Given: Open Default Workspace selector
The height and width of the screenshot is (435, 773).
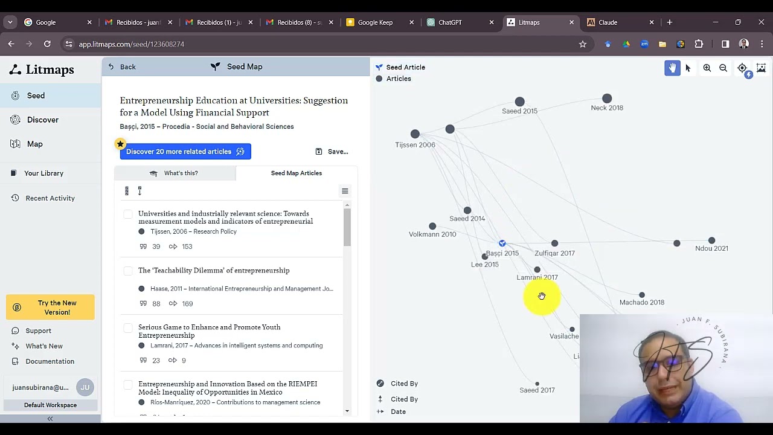Looking at the screenshot, I should click(x=50, y=405).
